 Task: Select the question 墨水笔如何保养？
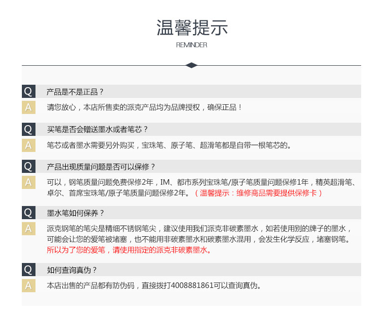tap(75, 213)
